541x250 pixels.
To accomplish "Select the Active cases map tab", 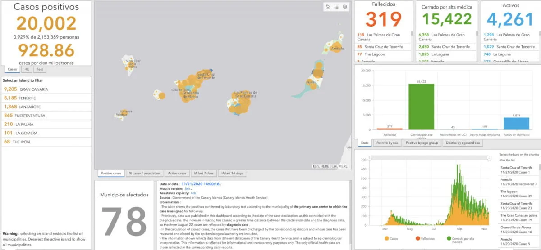I will [177, 173].
